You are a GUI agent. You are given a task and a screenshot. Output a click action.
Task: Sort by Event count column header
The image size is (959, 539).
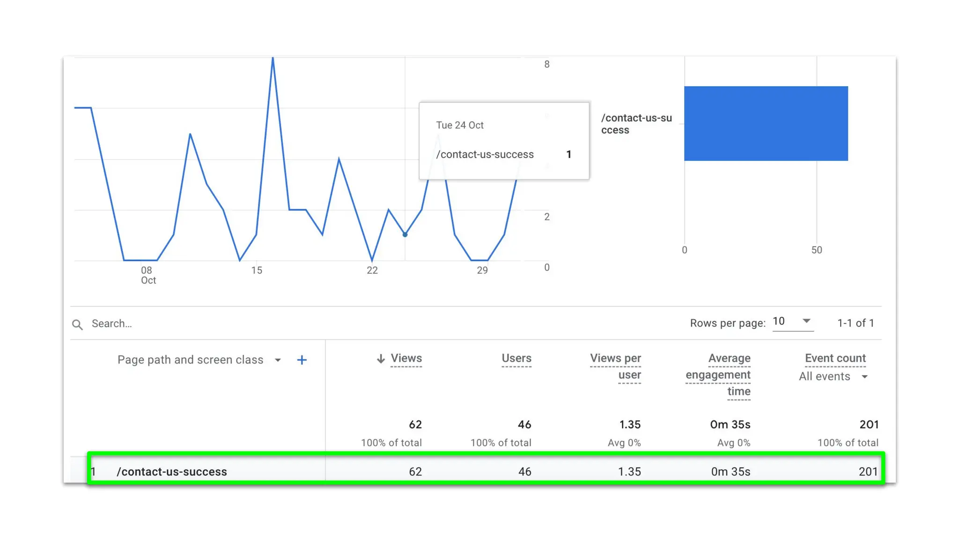point(835,358)
